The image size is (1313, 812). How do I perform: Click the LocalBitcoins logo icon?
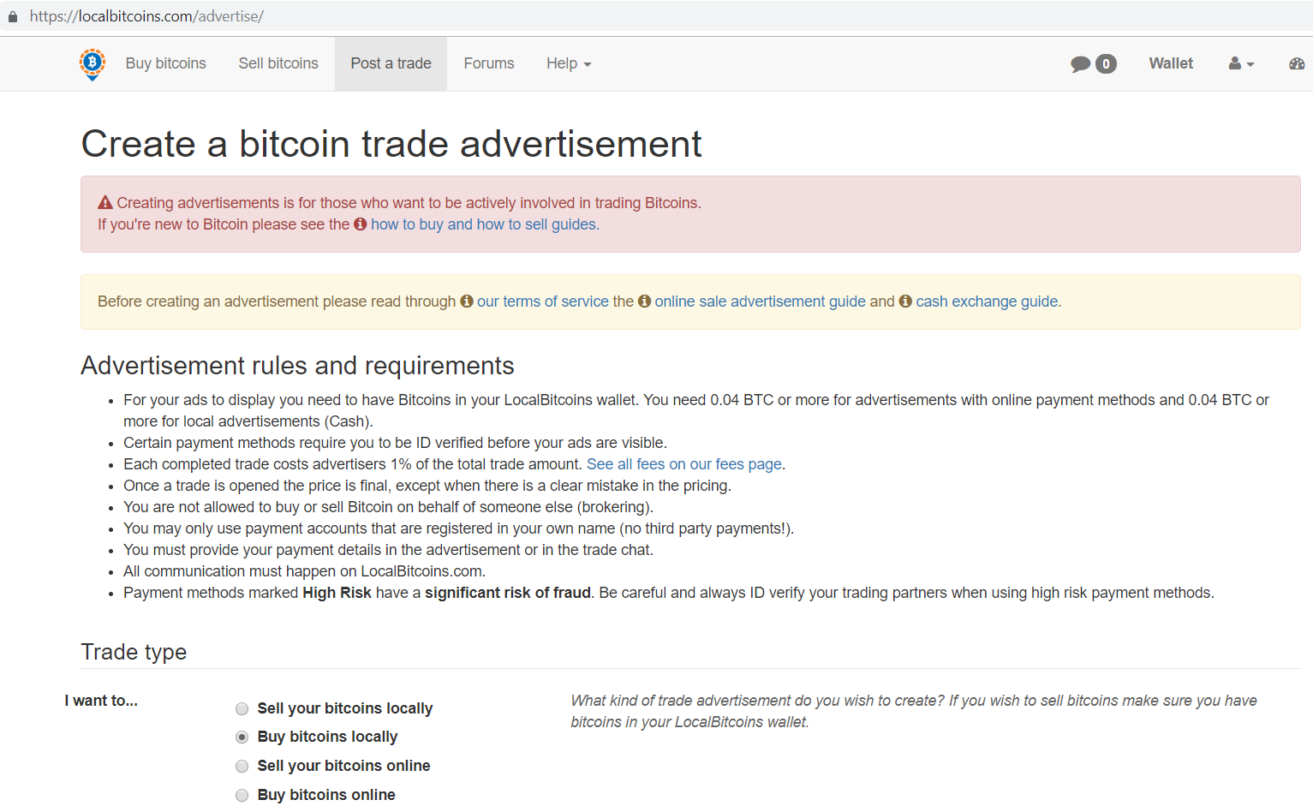tap(93, 64)
